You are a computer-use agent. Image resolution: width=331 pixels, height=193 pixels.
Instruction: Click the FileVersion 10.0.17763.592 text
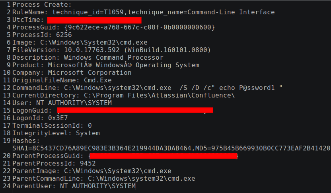(92, 50)
